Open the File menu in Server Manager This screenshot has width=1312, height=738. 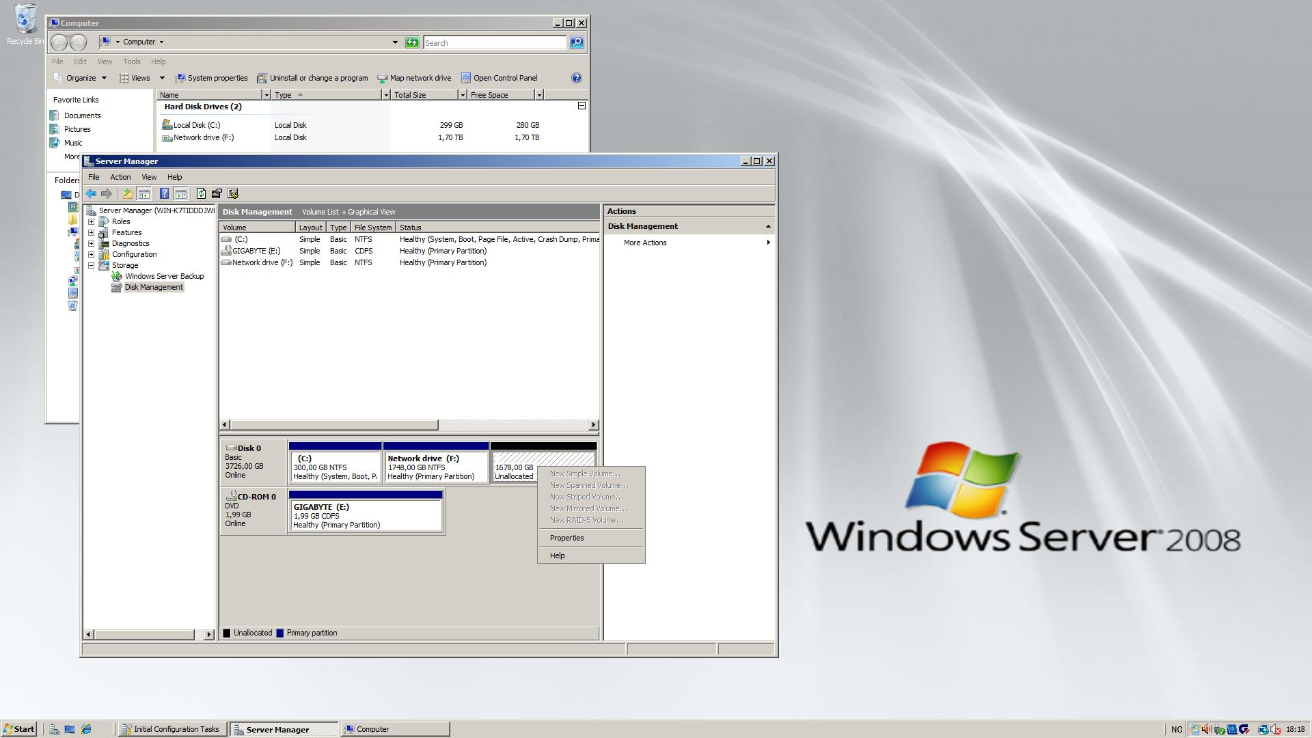[94, 177]
